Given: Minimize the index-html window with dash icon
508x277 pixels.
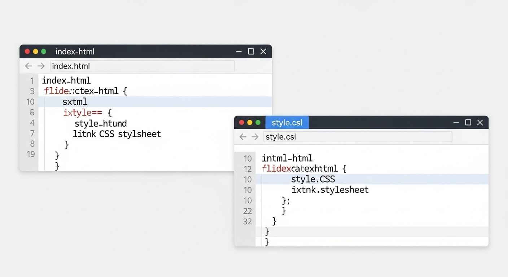Looking at the screenshot, I should pyautogui.click(x=239, y=52).
